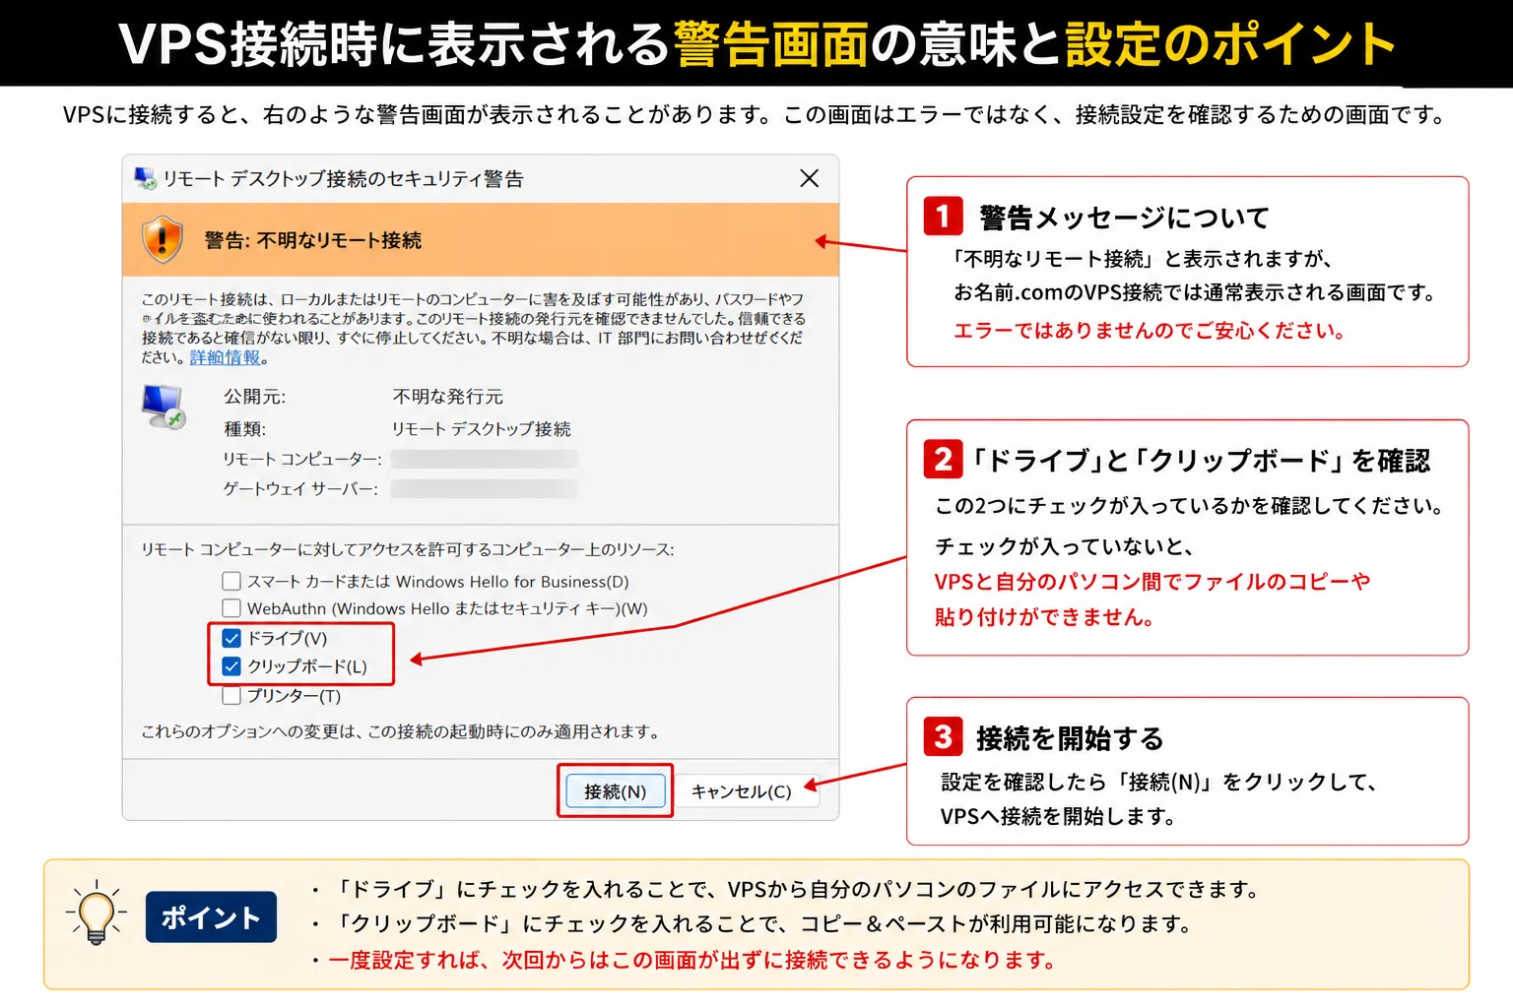Select the 不明な発行元 publisher value
1513x1008 pixels.
[x=448, y=397]
